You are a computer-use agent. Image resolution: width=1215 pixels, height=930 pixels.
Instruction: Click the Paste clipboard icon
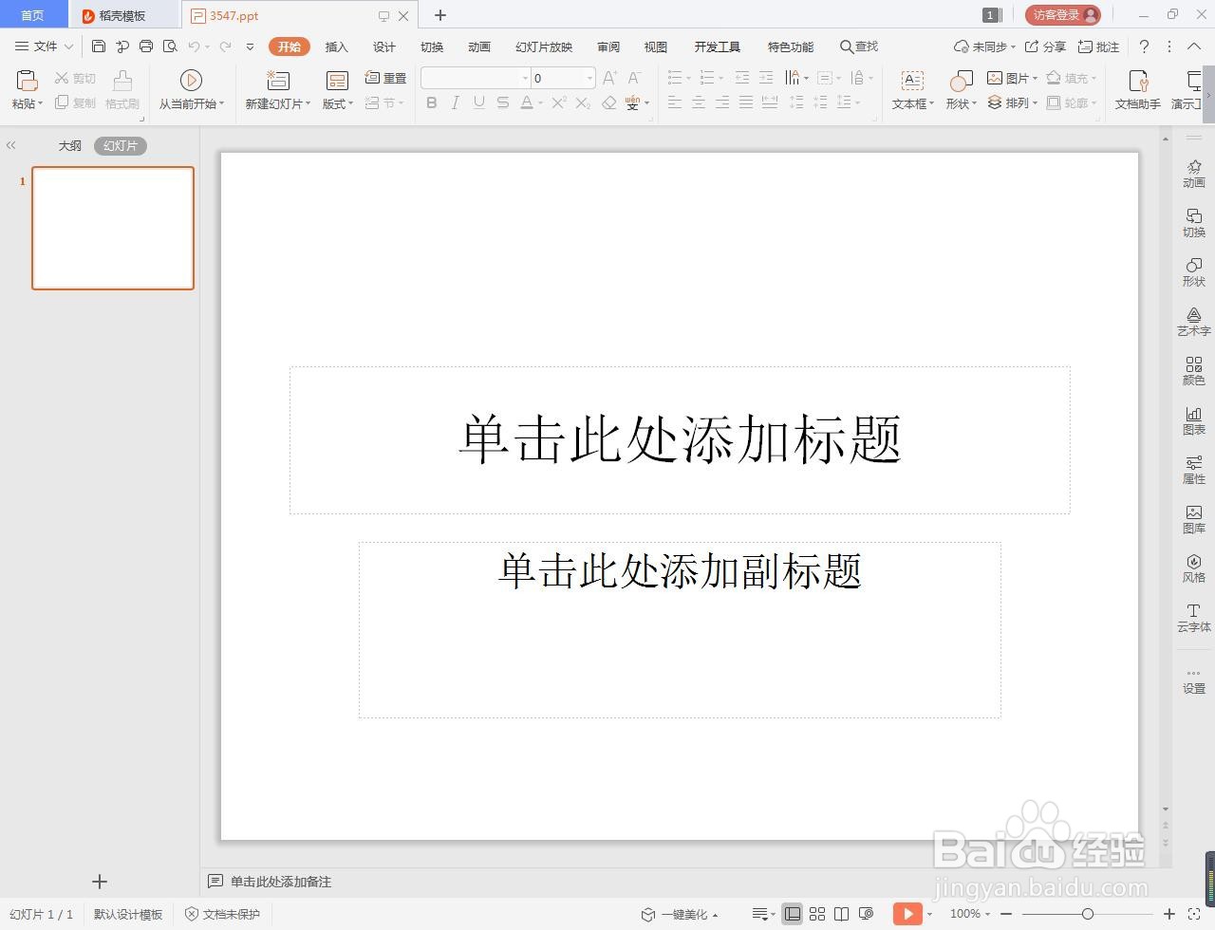click(x=27, y=81)
